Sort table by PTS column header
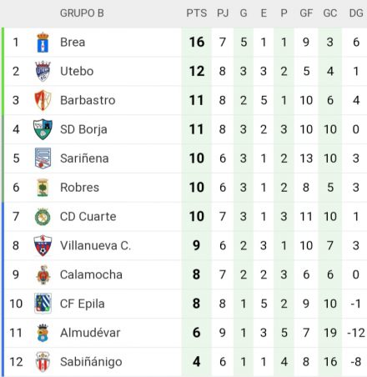Viewport: 367px width, 377px height. point(197,13)
